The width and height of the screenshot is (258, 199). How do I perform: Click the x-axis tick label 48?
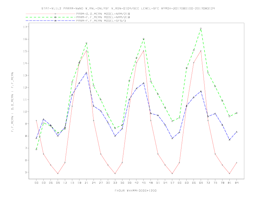click(x=151, y=183)
